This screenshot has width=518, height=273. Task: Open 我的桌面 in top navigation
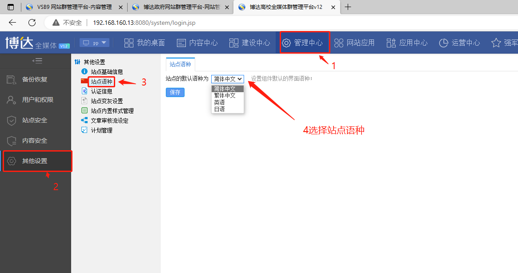[x=145, y=43]
